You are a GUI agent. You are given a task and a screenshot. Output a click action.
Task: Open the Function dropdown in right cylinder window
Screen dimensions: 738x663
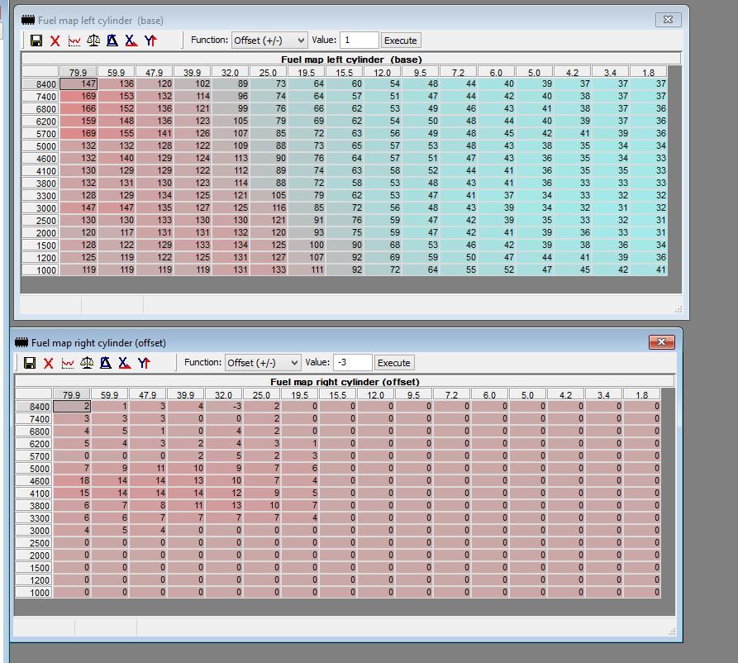coord(263,363)
